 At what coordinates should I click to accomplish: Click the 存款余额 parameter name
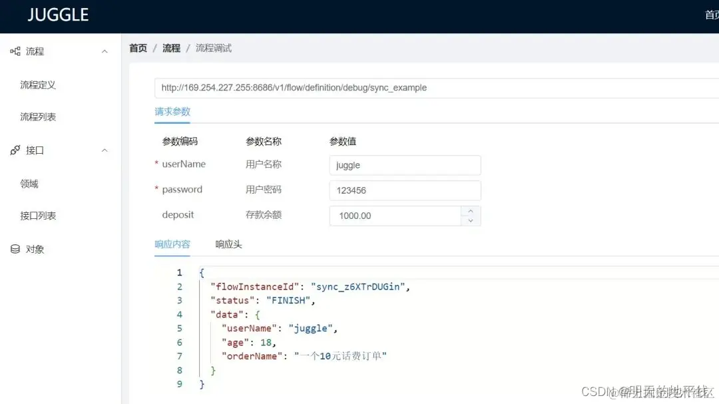point(264,215)
